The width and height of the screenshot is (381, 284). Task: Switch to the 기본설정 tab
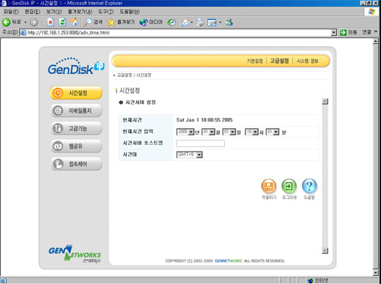255,61
